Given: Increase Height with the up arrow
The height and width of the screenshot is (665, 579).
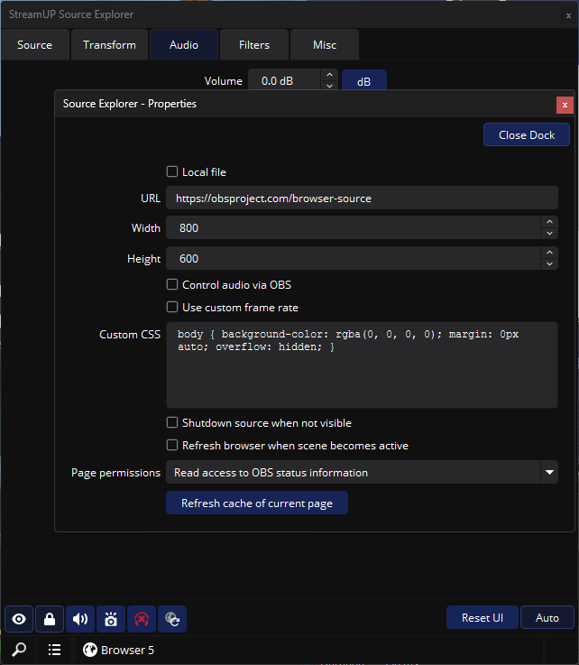Looking at the screenshot, I should [550, 253].
